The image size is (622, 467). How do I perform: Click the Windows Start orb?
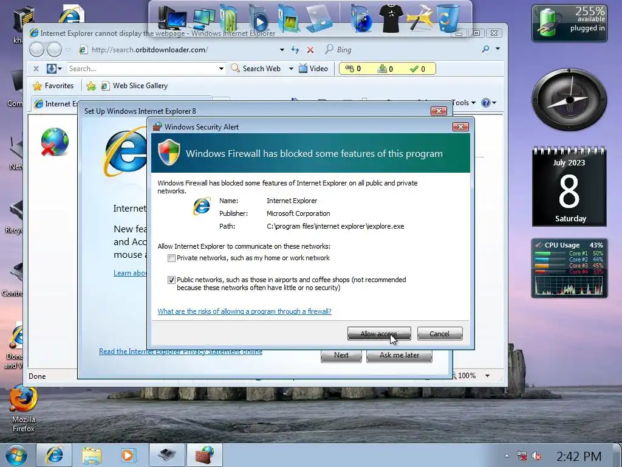pos(16,455)
